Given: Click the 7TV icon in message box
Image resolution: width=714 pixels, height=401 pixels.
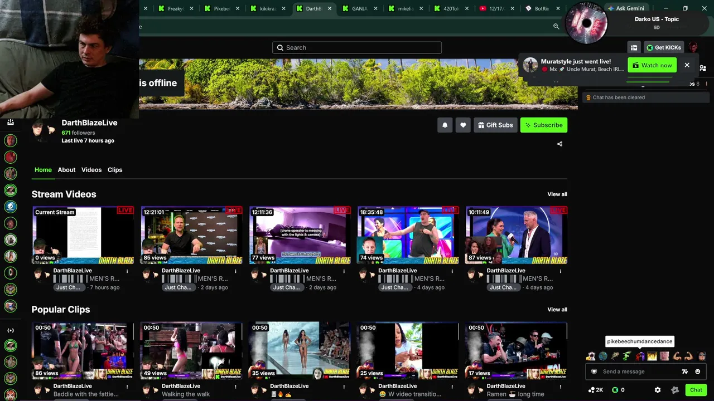Looking at the screenshot, I should click(x=684, y=371).
